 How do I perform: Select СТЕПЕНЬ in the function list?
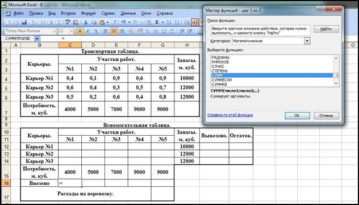click(x=272, y=71)
